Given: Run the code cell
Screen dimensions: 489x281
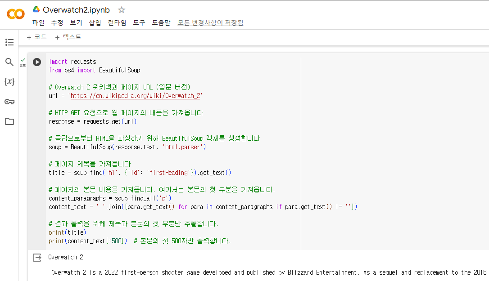Looking at the screenshot, I should click(37, 62).
